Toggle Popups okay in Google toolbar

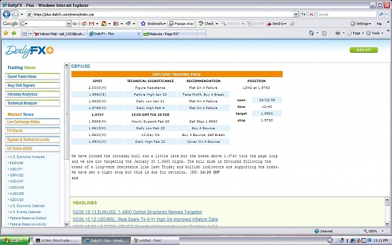click(181, 24)
